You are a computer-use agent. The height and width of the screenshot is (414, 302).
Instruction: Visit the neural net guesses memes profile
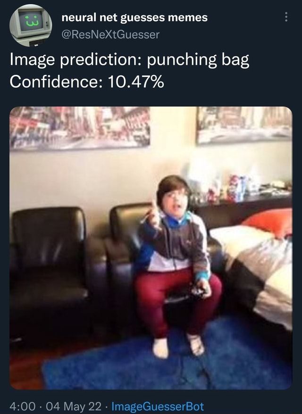click(x=134, y=18)
